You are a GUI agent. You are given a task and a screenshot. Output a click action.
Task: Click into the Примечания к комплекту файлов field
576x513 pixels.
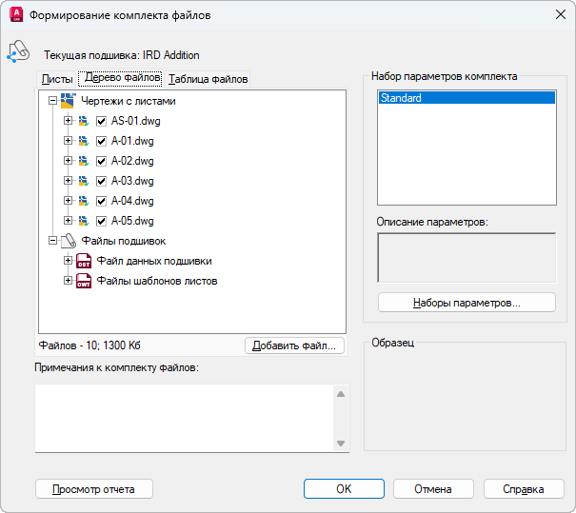click(x=184, y=418)
